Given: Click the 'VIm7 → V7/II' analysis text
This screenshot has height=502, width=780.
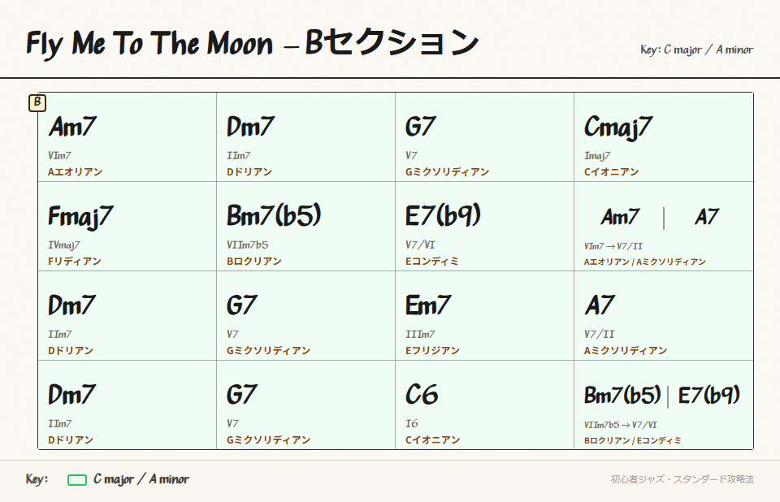Looking at the screenshot, I should point(613,246).
